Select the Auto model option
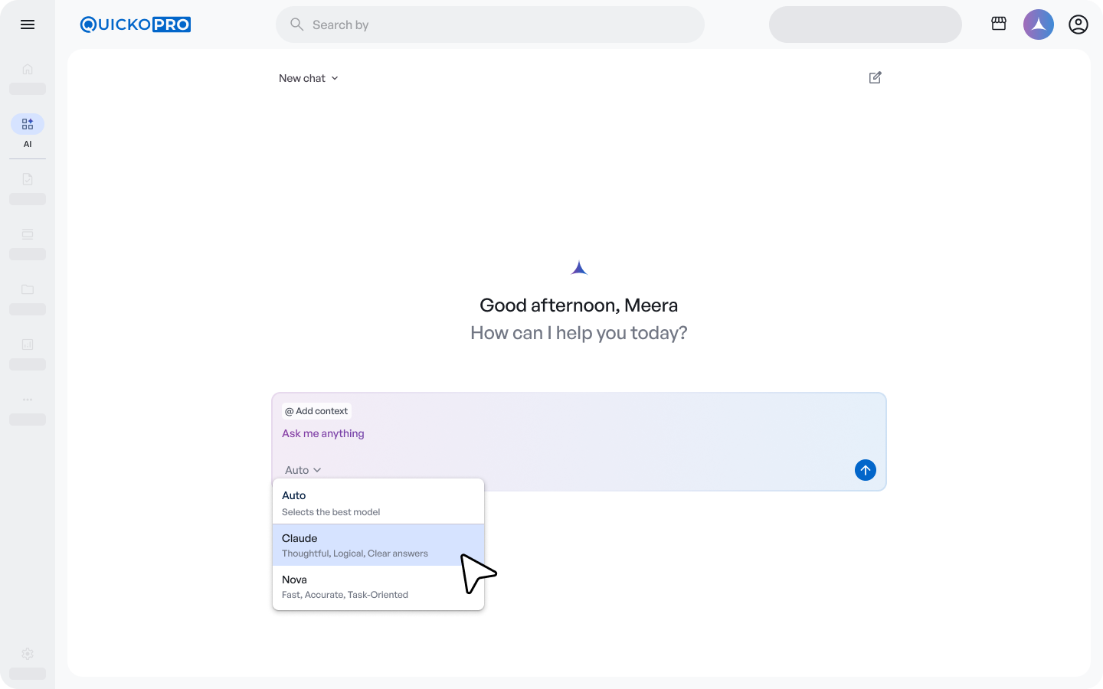 point(378,502)
